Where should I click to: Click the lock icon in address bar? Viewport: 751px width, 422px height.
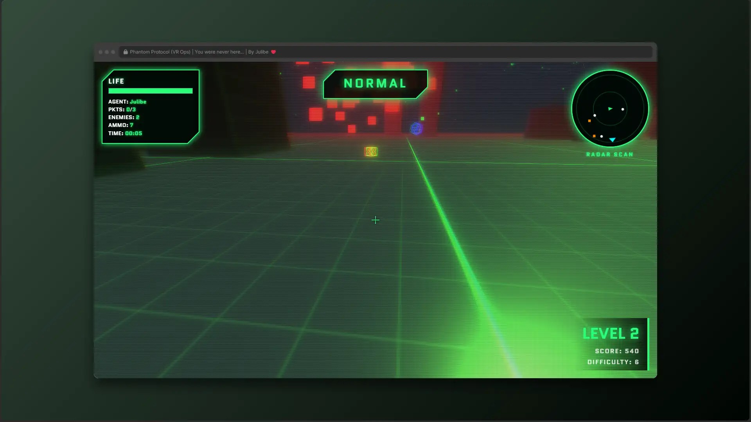126,52
